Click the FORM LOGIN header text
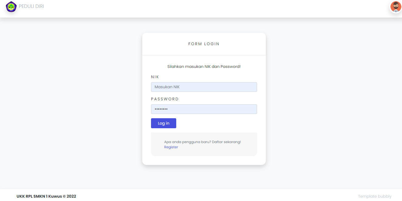This screenshot has width=402, height=201. (204, 44)
